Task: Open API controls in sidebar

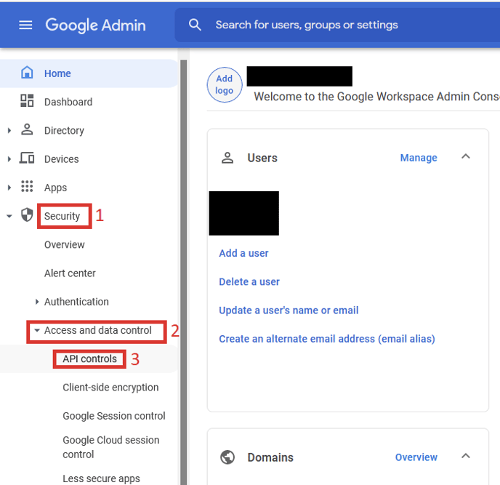Action: pyautogui.click(x=89, y=358)
